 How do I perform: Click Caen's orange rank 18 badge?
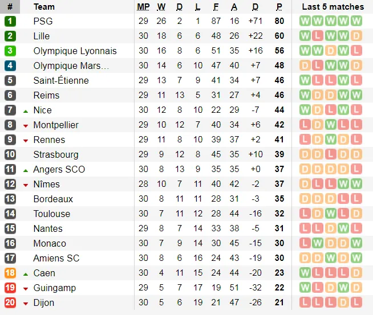pos(10,273)
